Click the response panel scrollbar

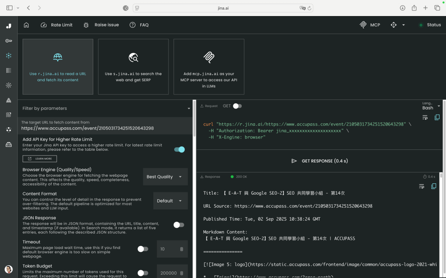[441, 175]
